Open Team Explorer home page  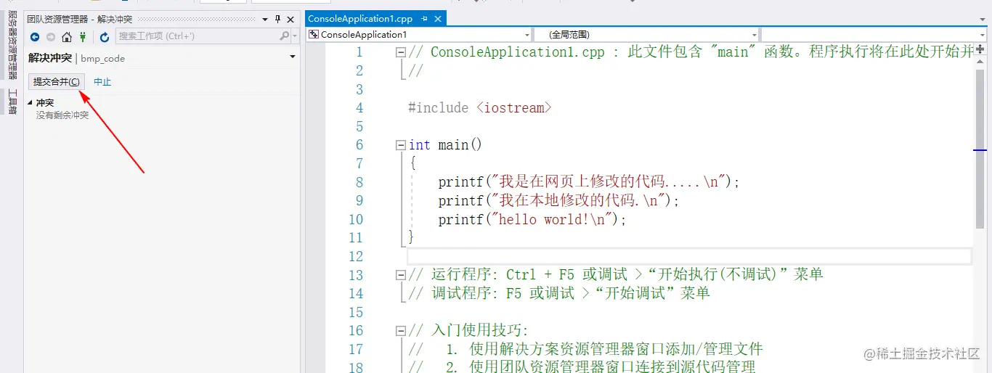tap(67, 36)
